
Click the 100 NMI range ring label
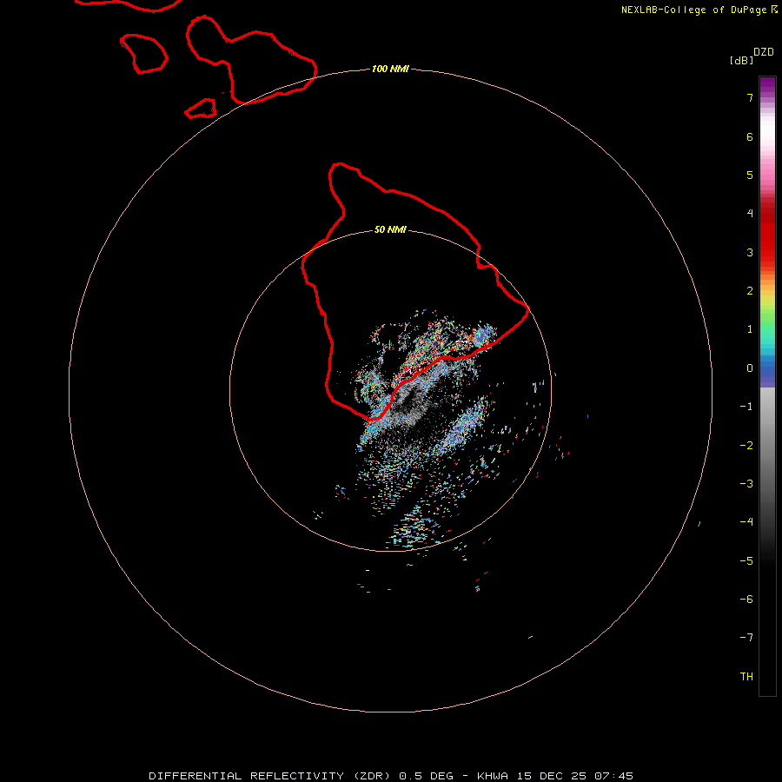tap(390, 69)
